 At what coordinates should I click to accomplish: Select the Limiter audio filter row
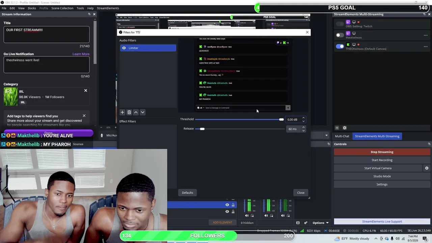(148, 48)
